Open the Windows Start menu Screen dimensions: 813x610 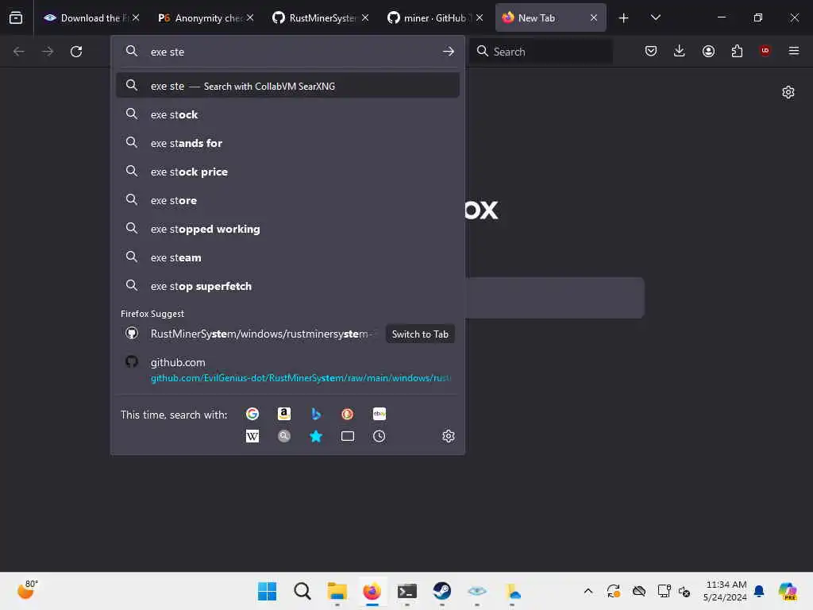click(x=268, y=591)
